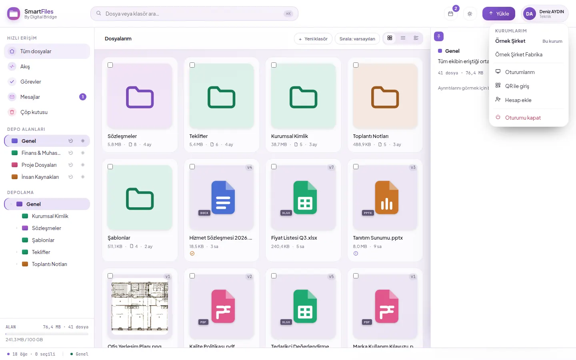Open Mesajlar in quick access
The image size is (576, 360).
click(47, 97)
